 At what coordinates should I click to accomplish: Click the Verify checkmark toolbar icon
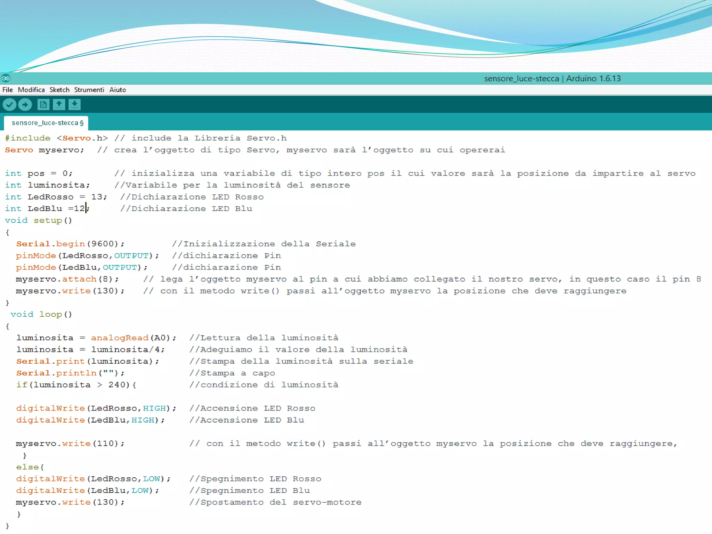coord(9,104)
